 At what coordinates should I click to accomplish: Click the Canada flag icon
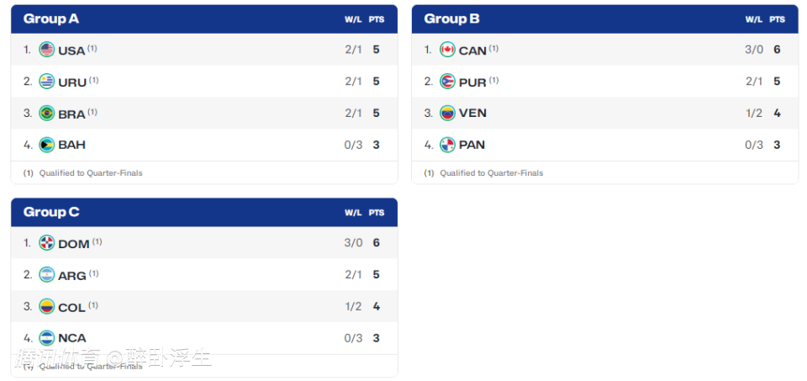pos(447,50)
